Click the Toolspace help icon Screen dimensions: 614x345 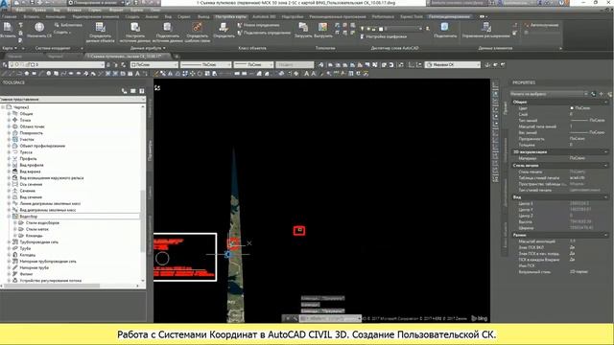(142, 91)
